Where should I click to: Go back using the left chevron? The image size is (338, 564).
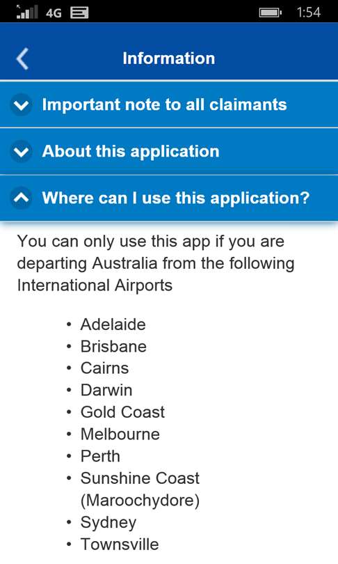[22, 58]
